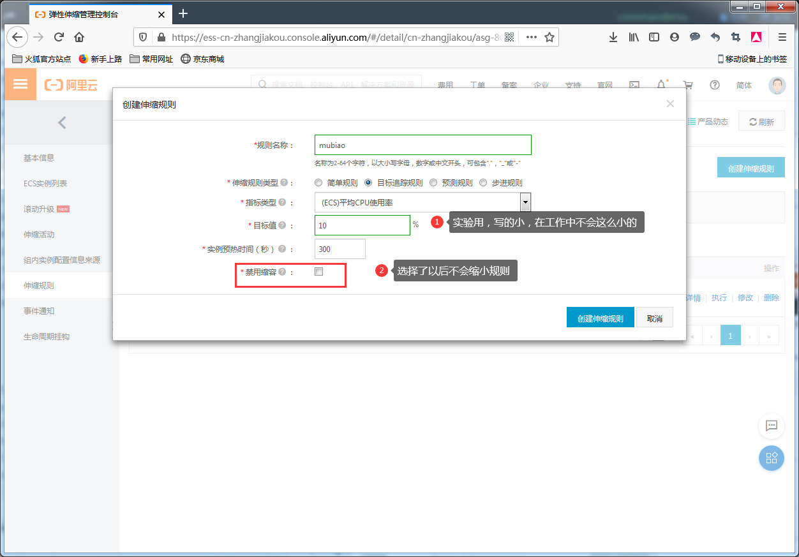799x557 pixels.
Task: Open the Aliyun hamburger menu icon
Action: tap(20, 85)
